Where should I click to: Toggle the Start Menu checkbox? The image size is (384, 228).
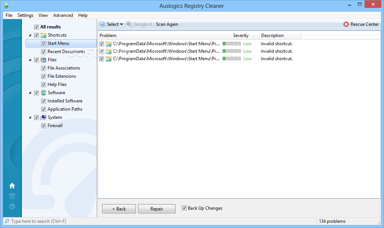click(x=43, y=44)
